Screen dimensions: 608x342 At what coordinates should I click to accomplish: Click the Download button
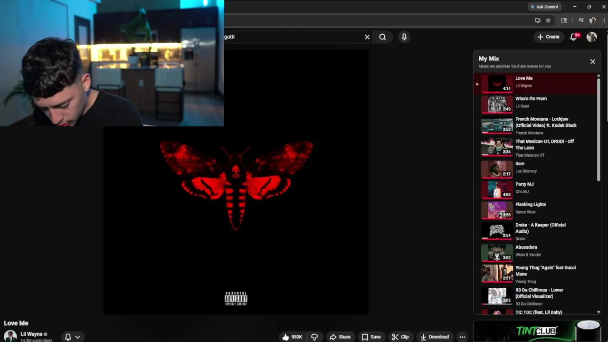pos(434,337)
